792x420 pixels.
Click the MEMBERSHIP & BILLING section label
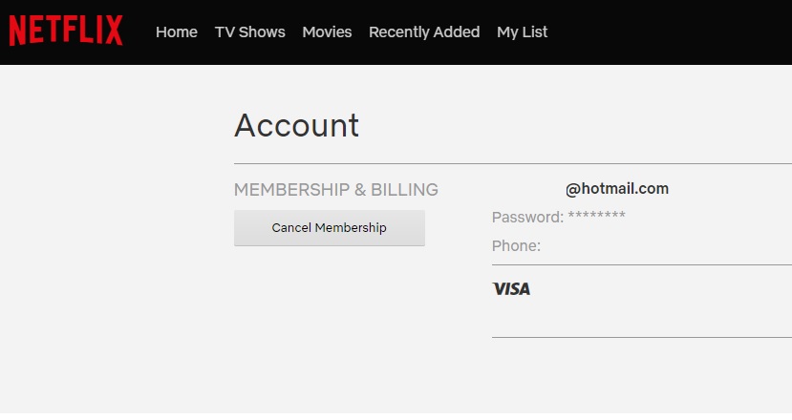(336, 190)
